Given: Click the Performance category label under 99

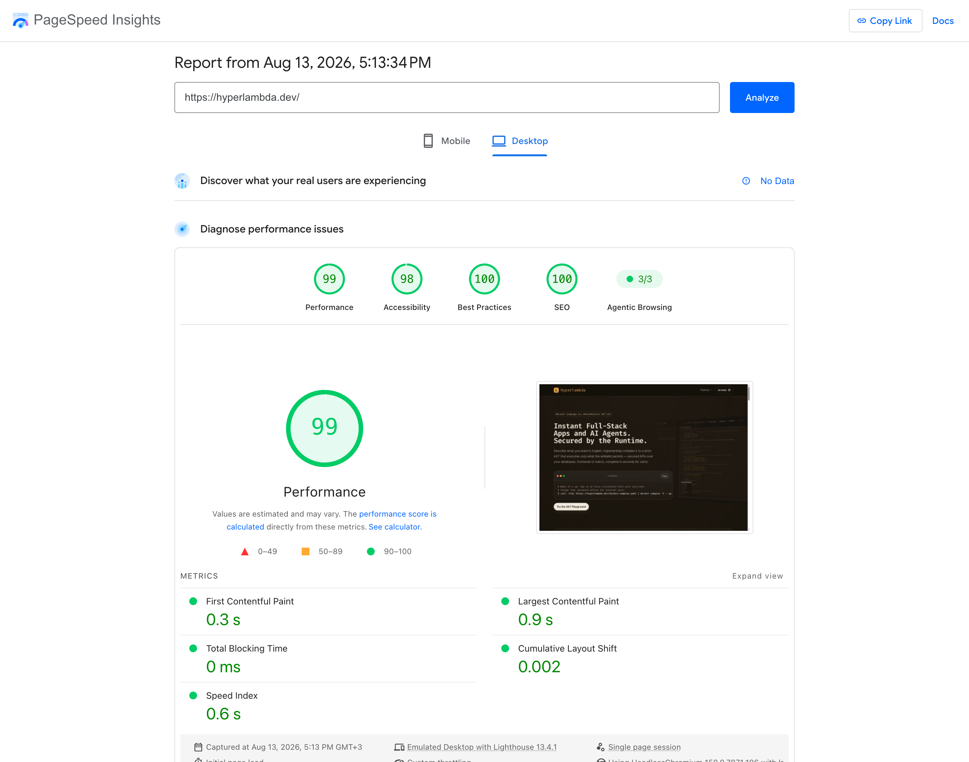Looking at the screenshot, I should click(329, 307).
